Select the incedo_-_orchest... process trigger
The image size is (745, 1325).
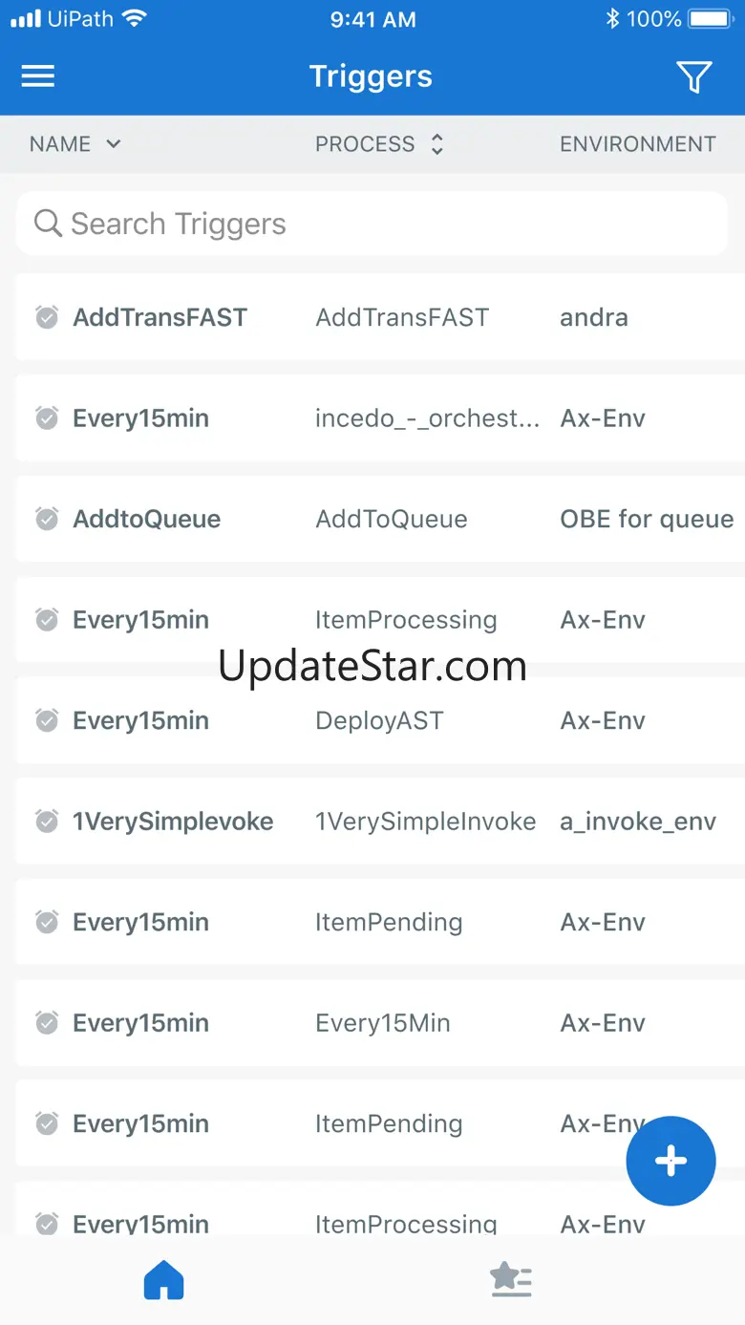[x=380, y=418]
